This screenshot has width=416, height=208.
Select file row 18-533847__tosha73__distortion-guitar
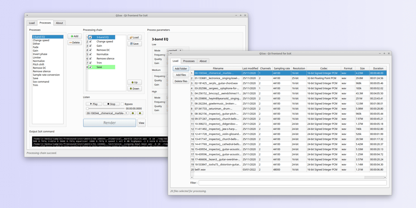tap(289, 165)
